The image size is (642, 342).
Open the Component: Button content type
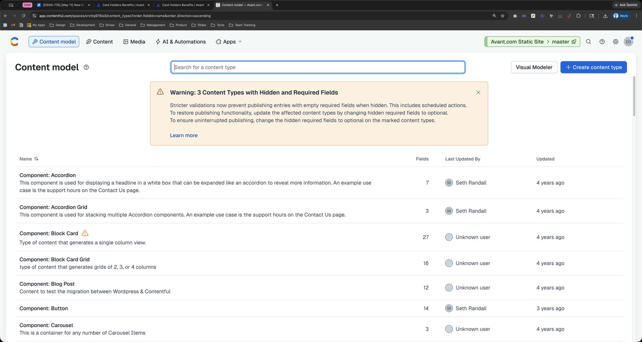coord(43,308)
